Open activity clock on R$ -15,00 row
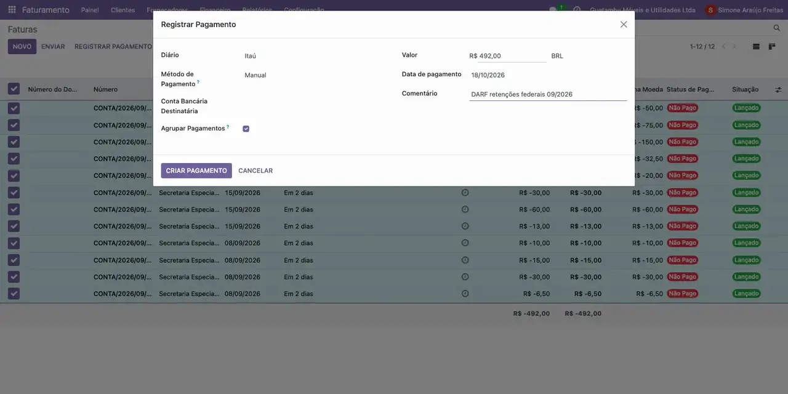The width and height of the screenshot is (788, 394). click(465, 260)
